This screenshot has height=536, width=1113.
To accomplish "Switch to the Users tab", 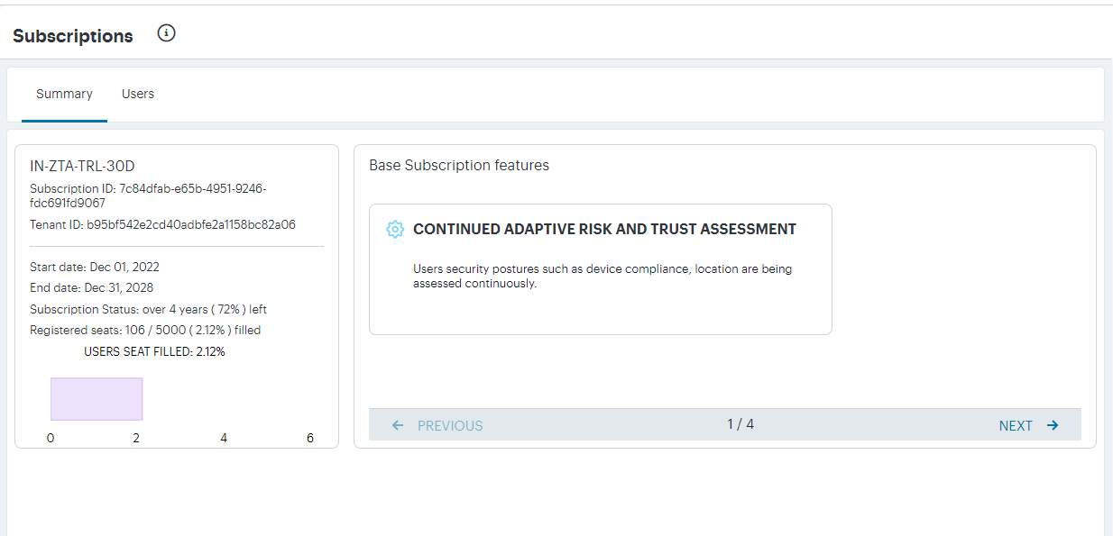I will pos(138,94).
